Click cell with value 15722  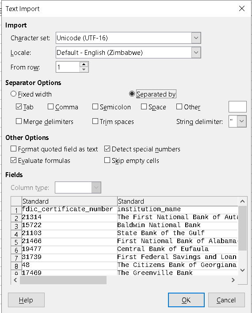coord(69,225)
